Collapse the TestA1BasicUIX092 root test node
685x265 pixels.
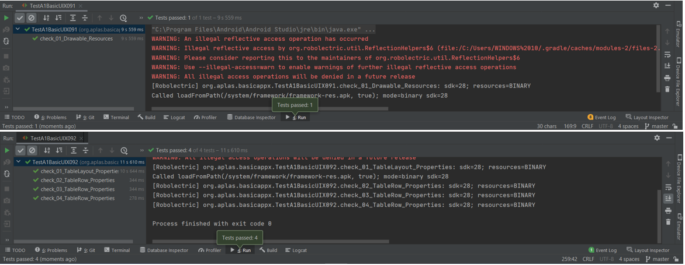pyautogui.click(x=19, y=162)
